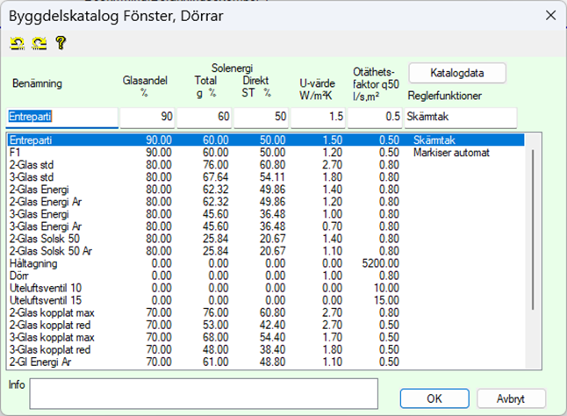Click the Otäthetsfaktor field showing 0.5
The width and height of the screenshot is (567, 416).
click(375, 117)
